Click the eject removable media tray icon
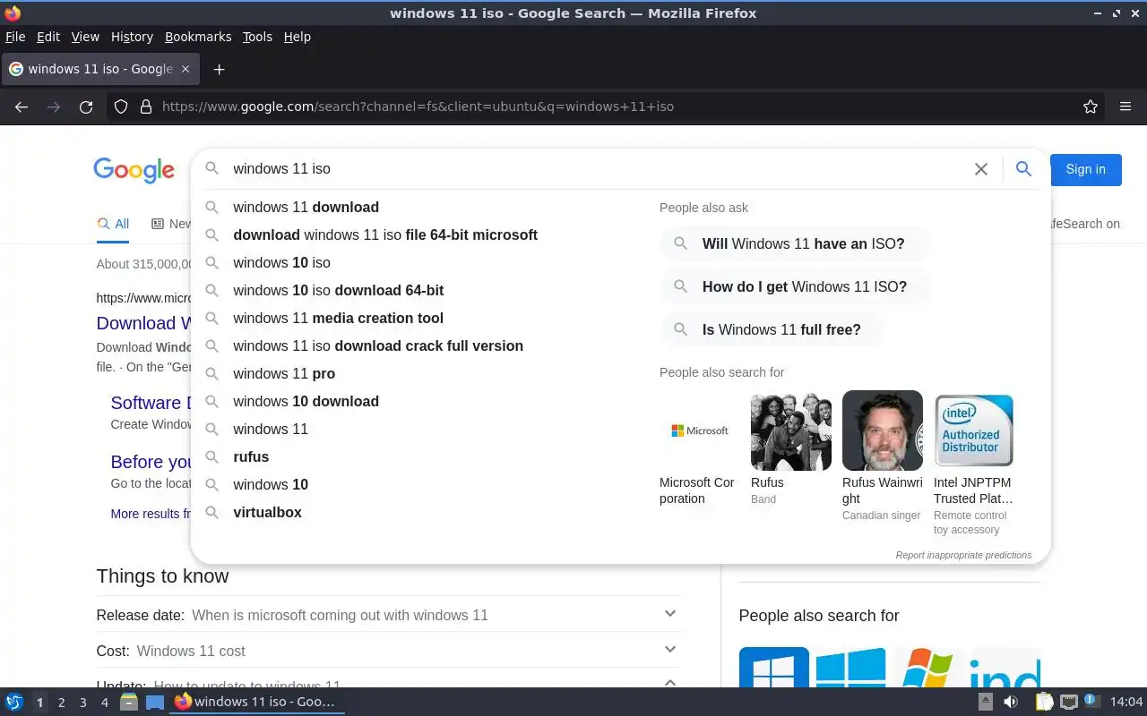Viewport: 1147px width, 716px height. click(985, 702)
